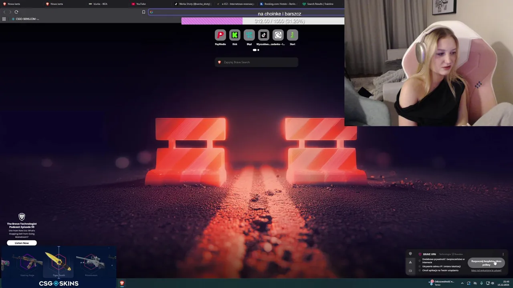Go forward with the browser arrow

[10, 12]
